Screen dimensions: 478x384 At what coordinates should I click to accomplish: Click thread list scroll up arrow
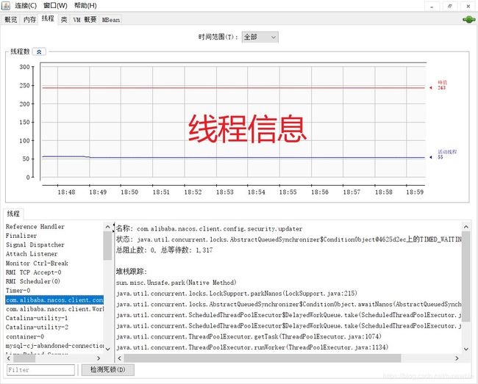(107, 227)
